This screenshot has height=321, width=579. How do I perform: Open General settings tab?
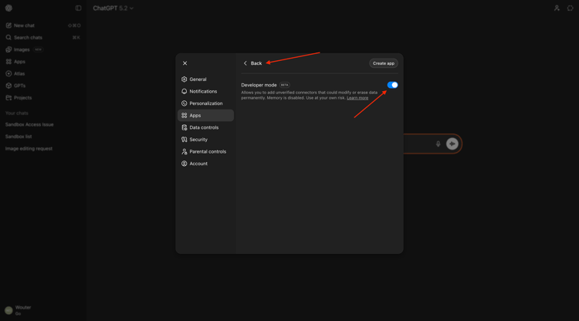pyautogui.click(x=205, y=79)
